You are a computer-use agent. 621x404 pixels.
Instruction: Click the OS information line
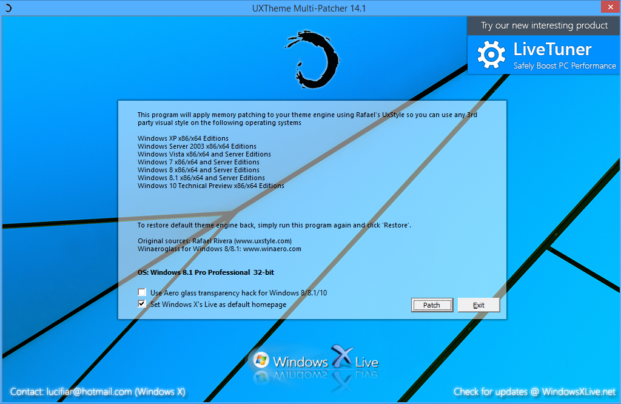(206, 272)
